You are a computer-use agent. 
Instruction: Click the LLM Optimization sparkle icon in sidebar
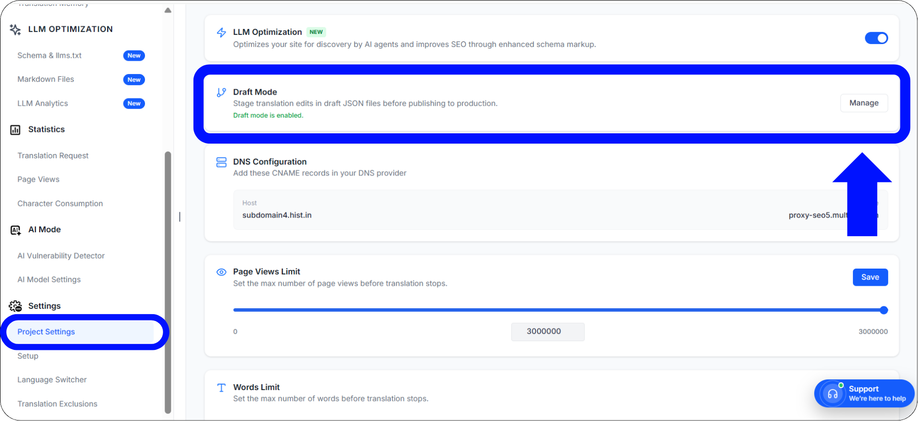15,29
